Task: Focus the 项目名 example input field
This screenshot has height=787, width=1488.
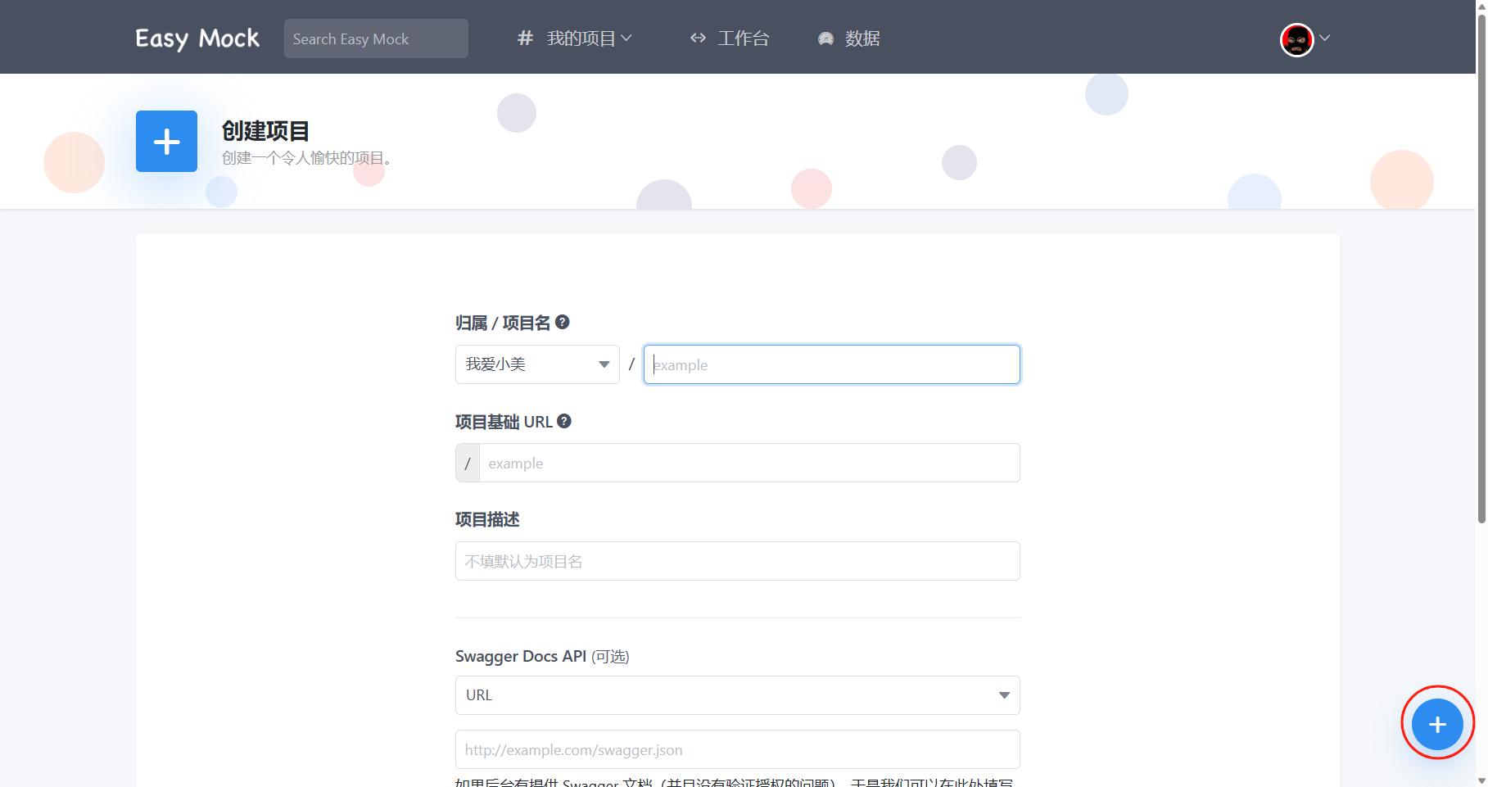Action: [x=831, y=364]
